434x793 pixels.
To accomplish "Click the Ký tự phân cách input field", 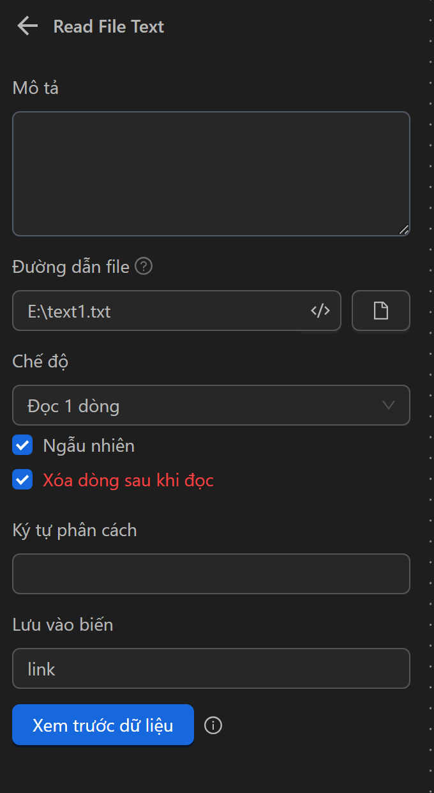I will (211, 574).
